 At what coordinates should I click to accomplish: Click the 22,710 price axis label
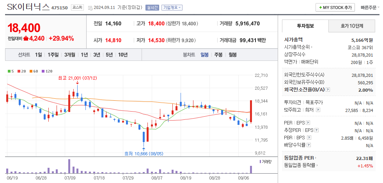(261, 75)
